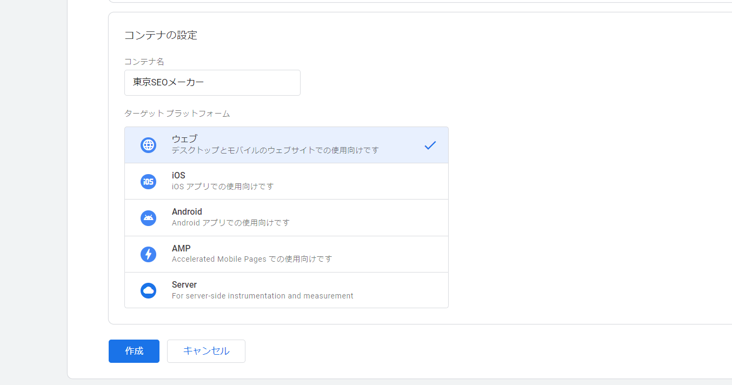Image resolution: width=732 pixels, height=385 pixels.
Task: Choose the ウェブ platform title
Action: [184, 139]
